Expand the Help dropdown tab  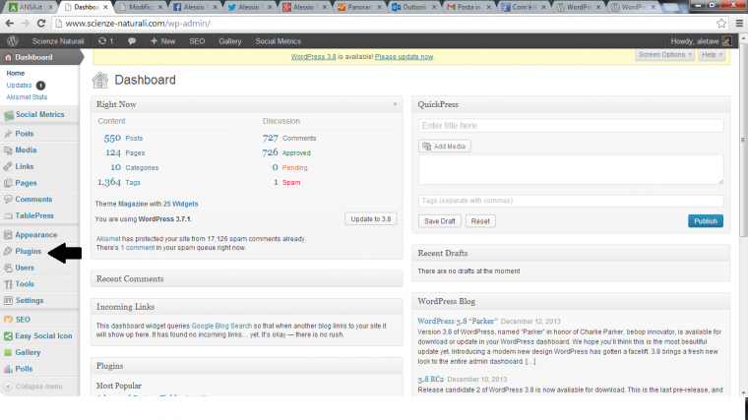click(712, 55)
